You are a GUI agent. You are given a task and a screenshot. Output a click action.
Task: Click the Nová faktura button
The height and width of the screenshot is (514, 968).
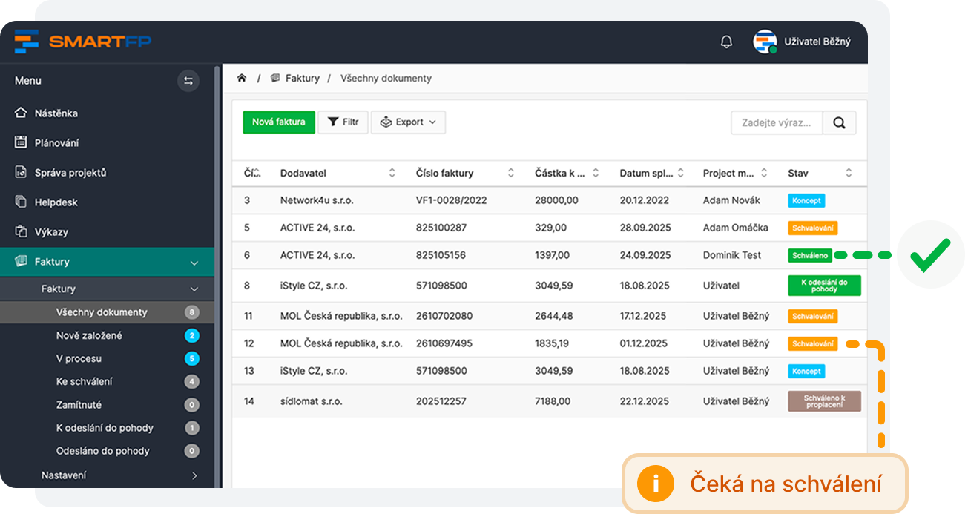278,122
